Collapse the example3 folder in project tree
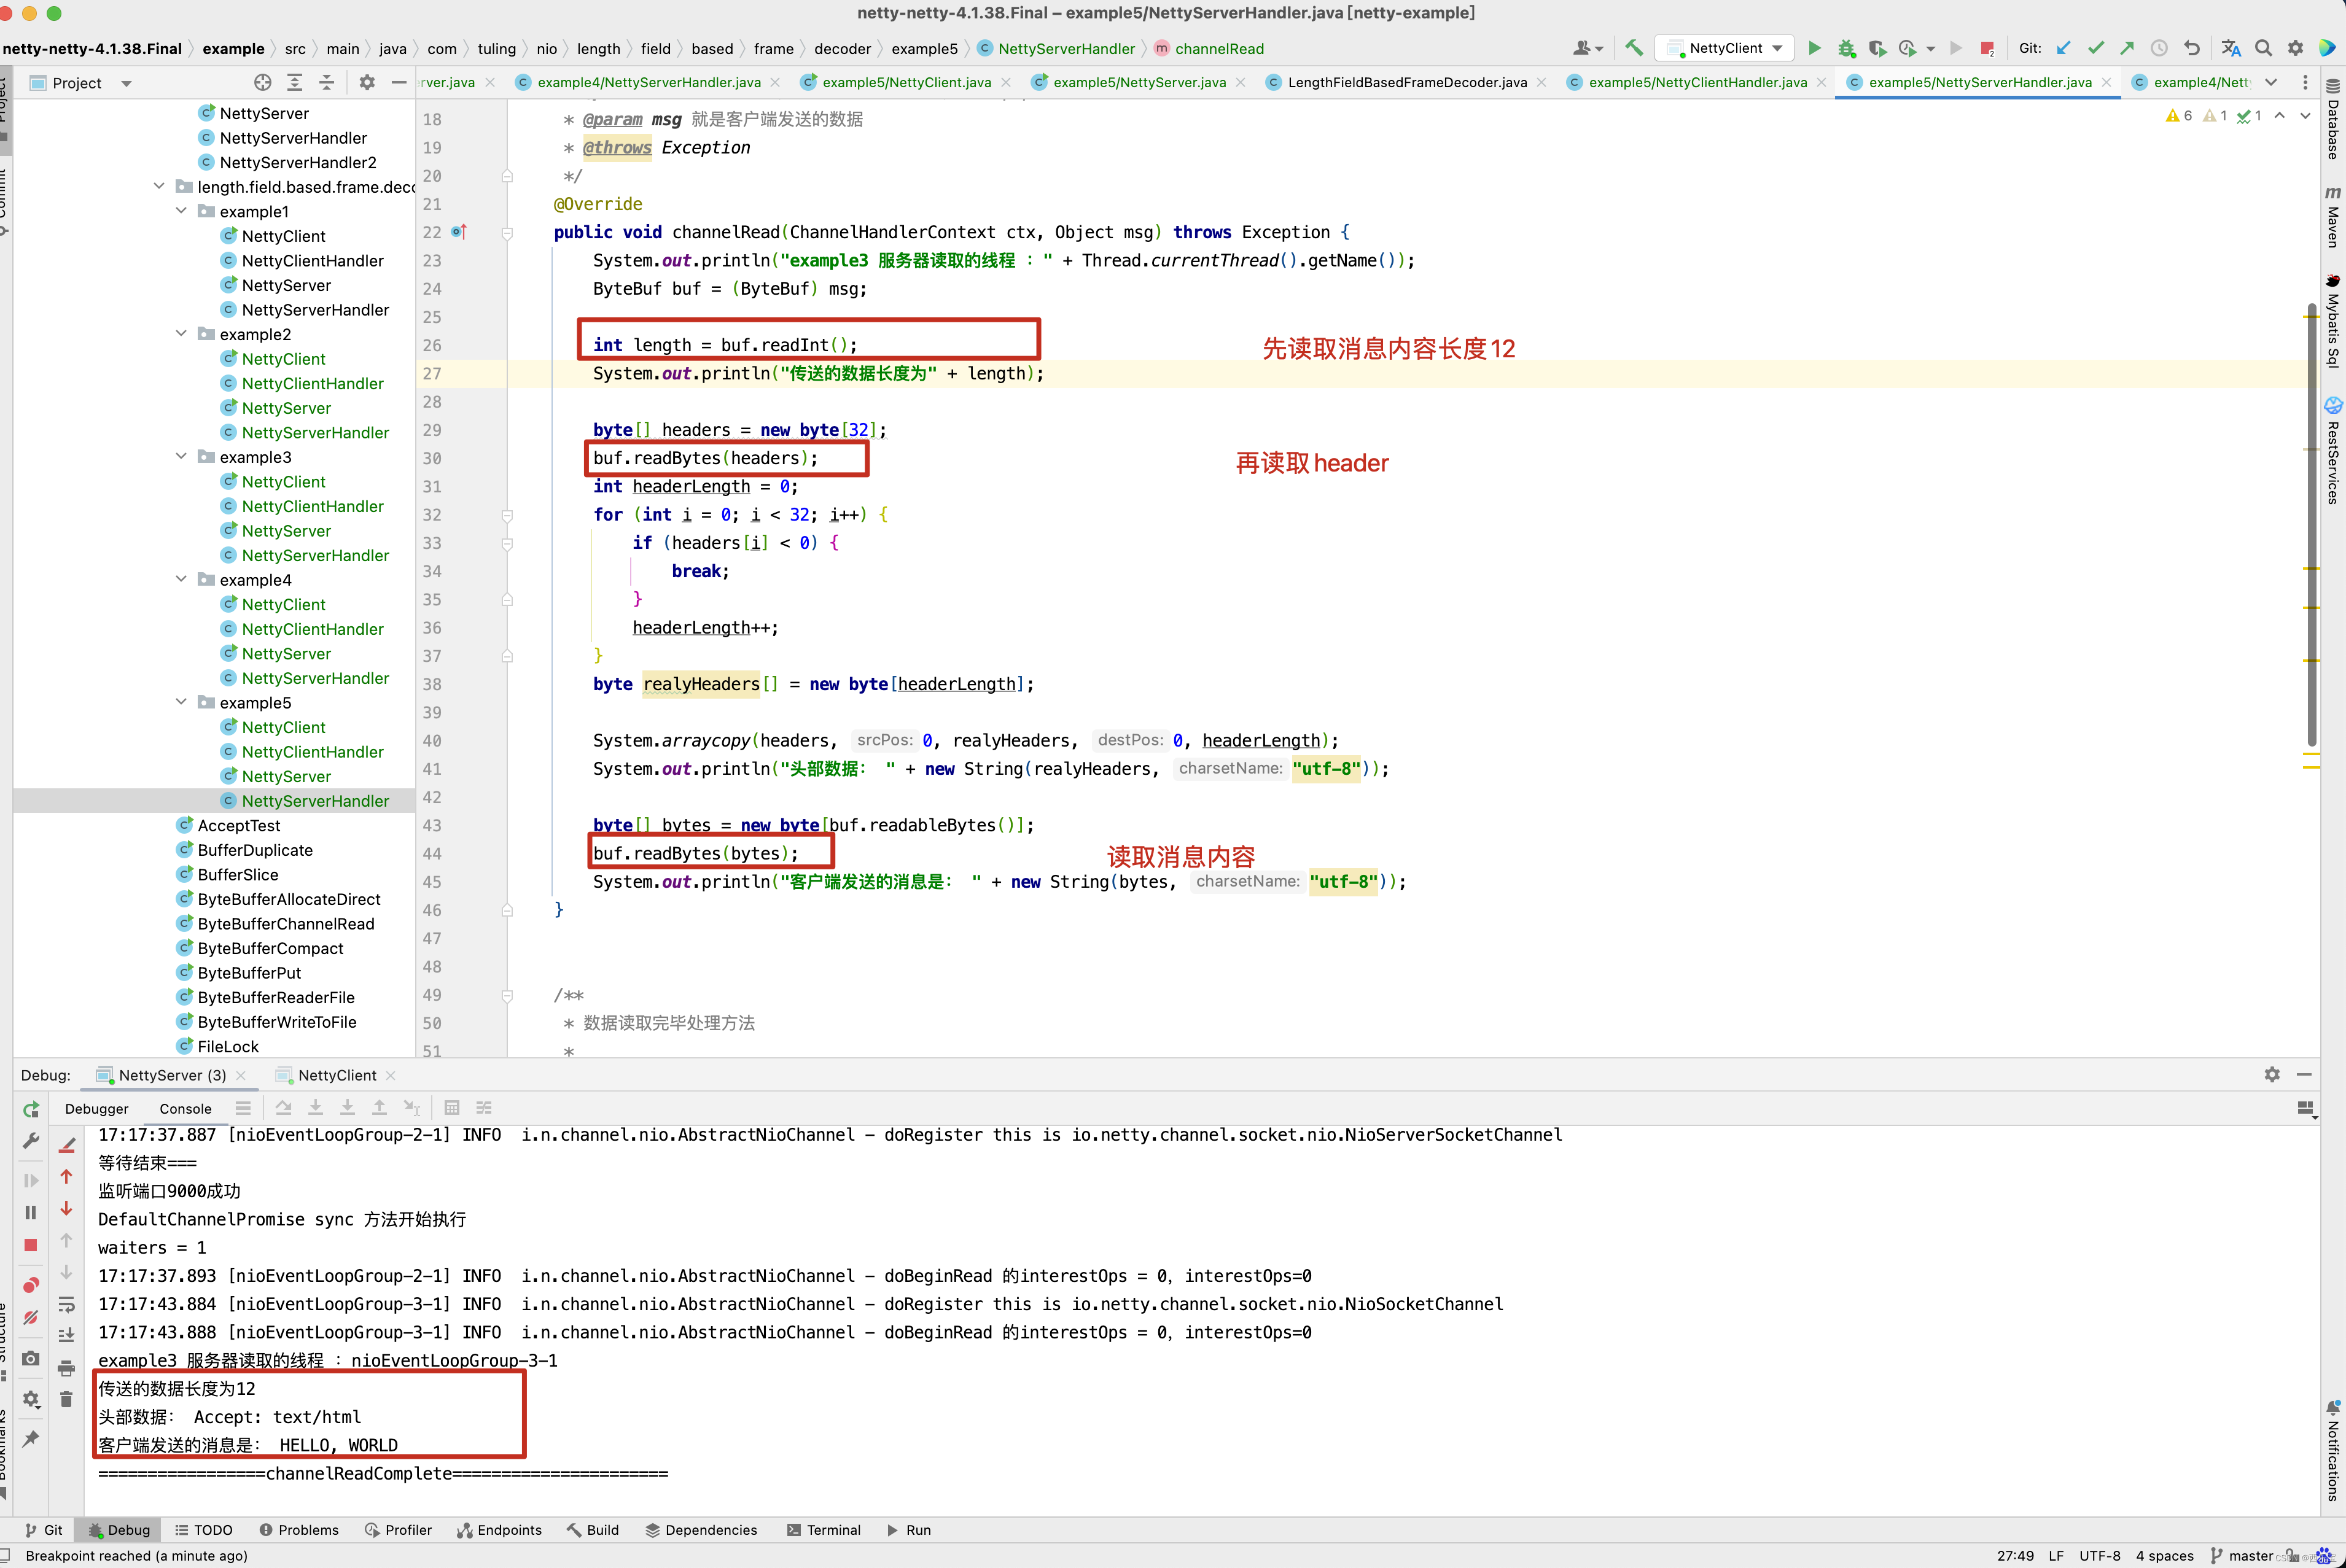Screen dimensions: 2346x1568 pyautogui.click(x=181, y=457)
